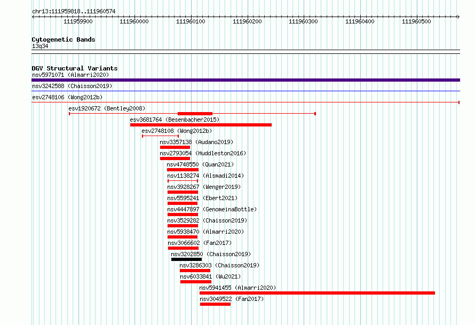Click the black nsv3202850 feature bar
The image size is (475, 325).
(186, 259)
